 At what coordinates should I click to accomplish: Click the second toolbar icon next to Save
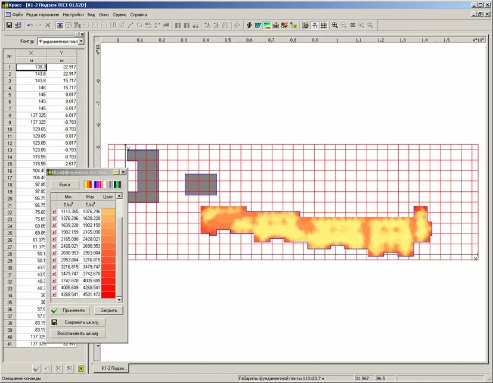pos(18,25)
